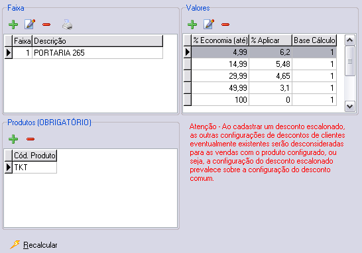Select Base Cálculo cell in 29,99 row
The height and width of the screenshot is (253, 362).
(x=314, y=76)
